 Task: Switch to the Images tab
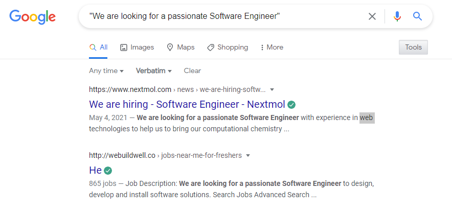[137, 48]
